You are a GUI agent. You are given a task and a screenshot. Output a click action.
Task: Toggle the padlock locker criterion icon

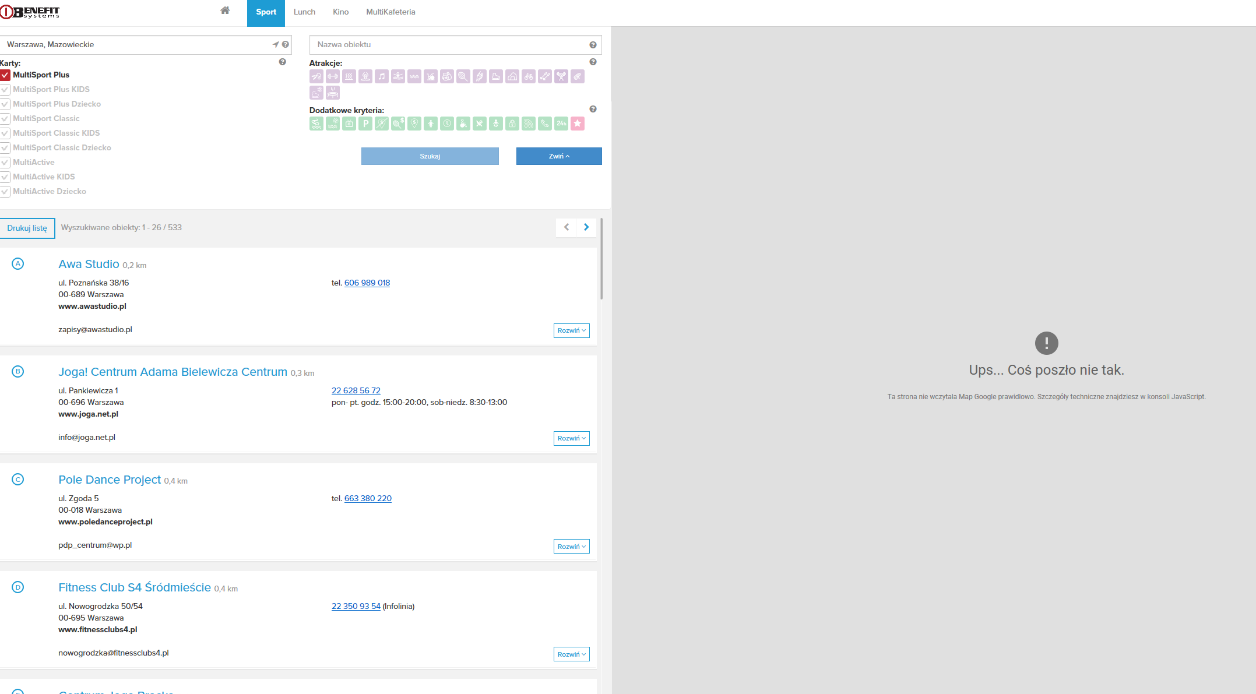(x=512, y=124)
